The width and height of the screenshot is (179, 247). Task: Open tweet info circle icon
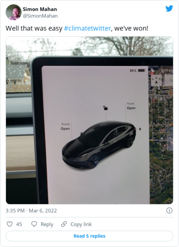(169, 210)
